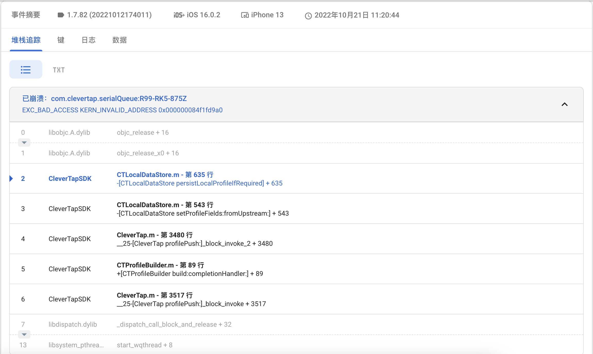Viewport: 593px width, 354px height.
Task: Collapse the crashed thread panel chevron
Action: [564, 104]
